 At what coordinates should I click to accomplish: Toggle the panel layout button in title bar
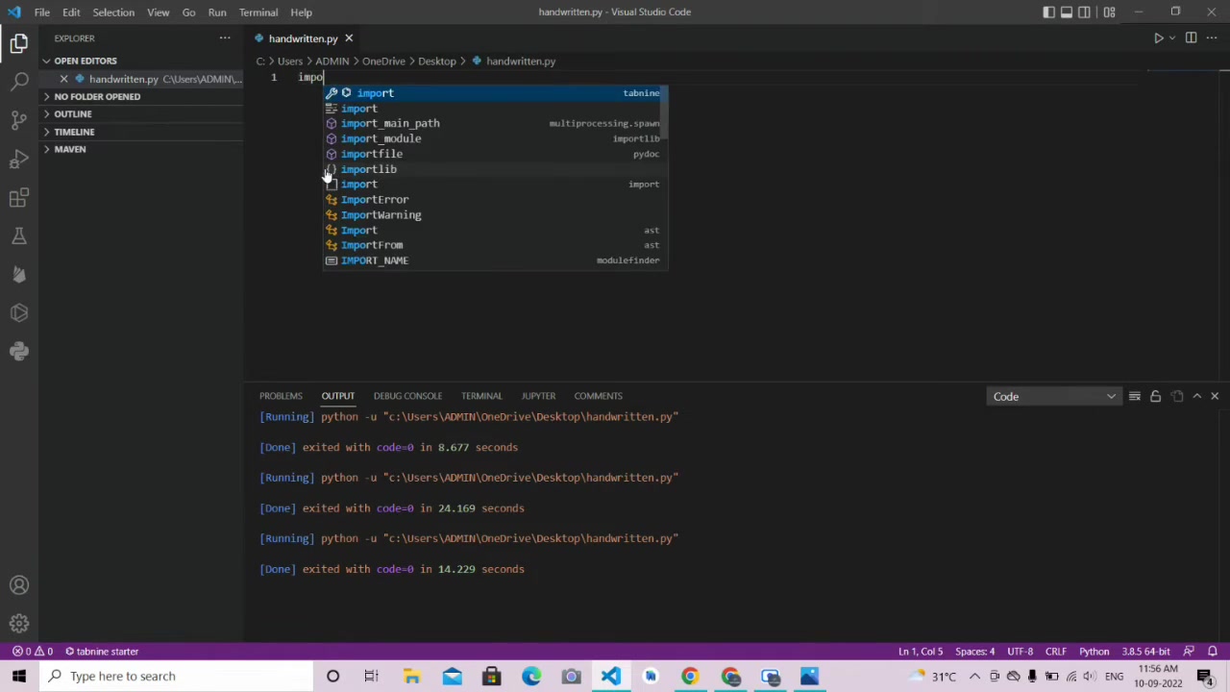tap(1067, 12)
